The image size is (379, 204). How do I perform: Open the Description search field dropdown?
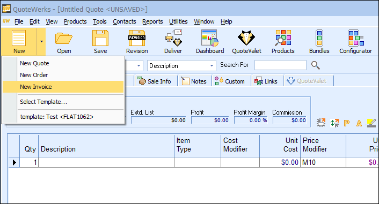point(212,65)
